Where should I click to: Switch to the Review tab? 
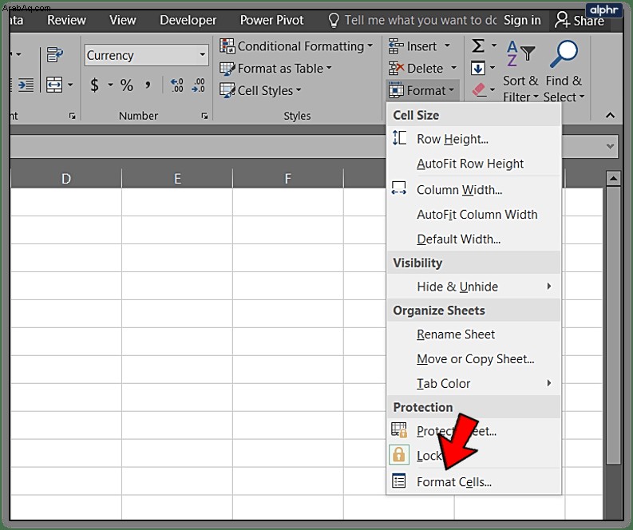[66, 20]
